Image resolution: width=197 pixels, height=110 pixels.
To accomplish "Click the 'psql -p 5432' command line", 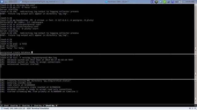I will tap(14, 44).
